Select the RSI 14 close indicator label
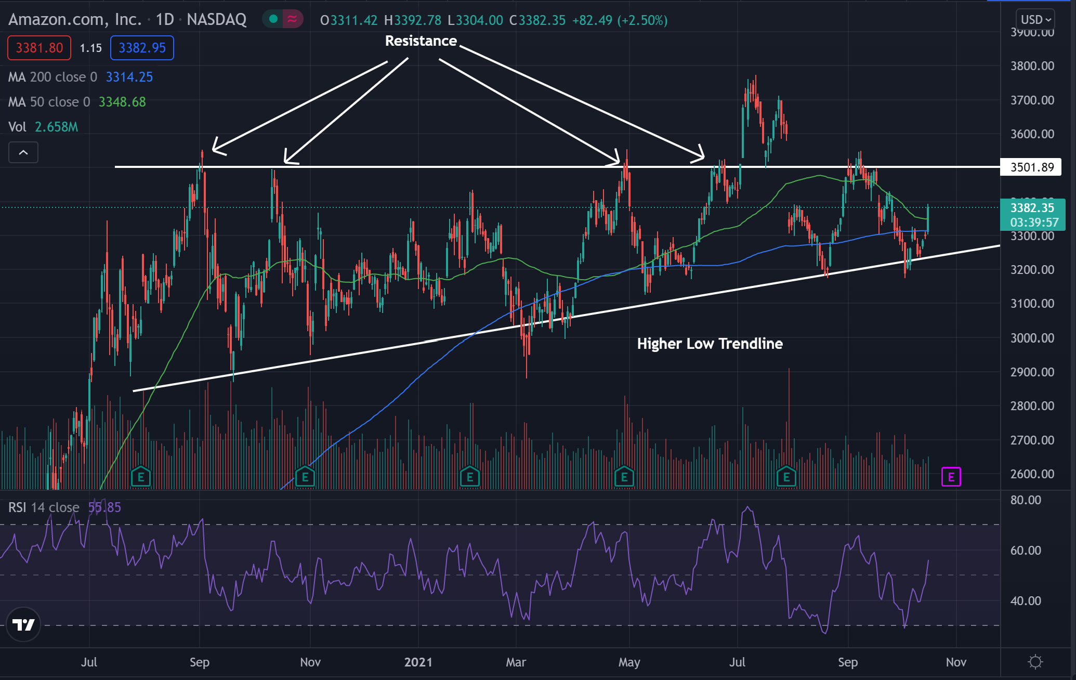 click(x=44, y=507)
